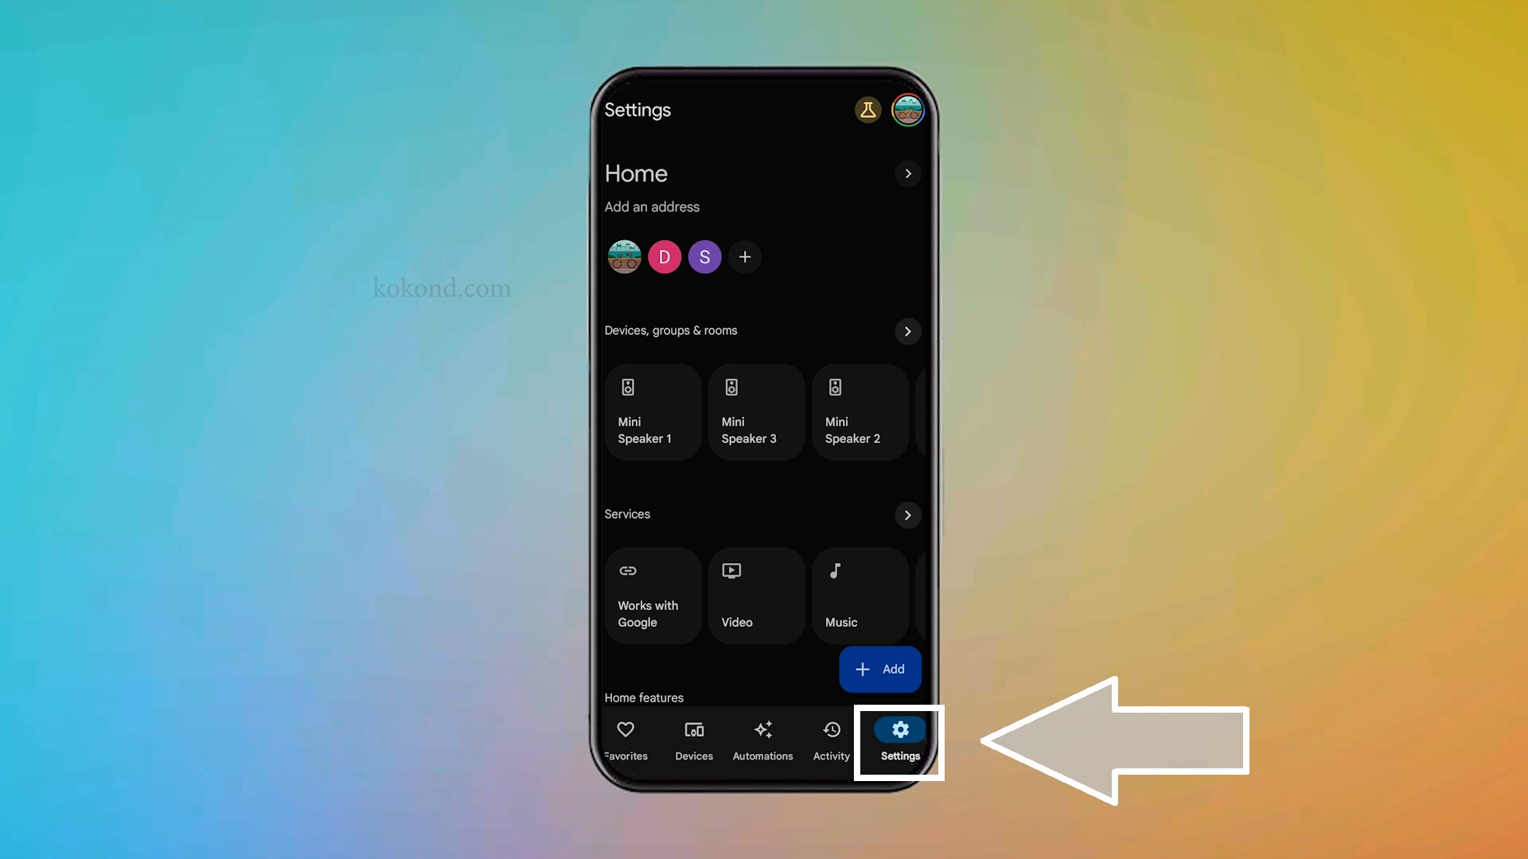This screenshot has width=1528, height=859.
Task: Open Activity tab
Action: click(x=831, y=740)
